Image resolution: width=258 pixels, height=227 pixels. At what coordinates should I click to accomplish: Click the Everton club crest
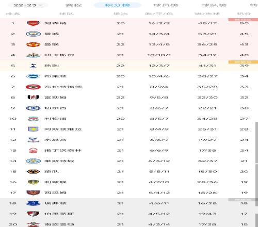(x=33, y=203)
